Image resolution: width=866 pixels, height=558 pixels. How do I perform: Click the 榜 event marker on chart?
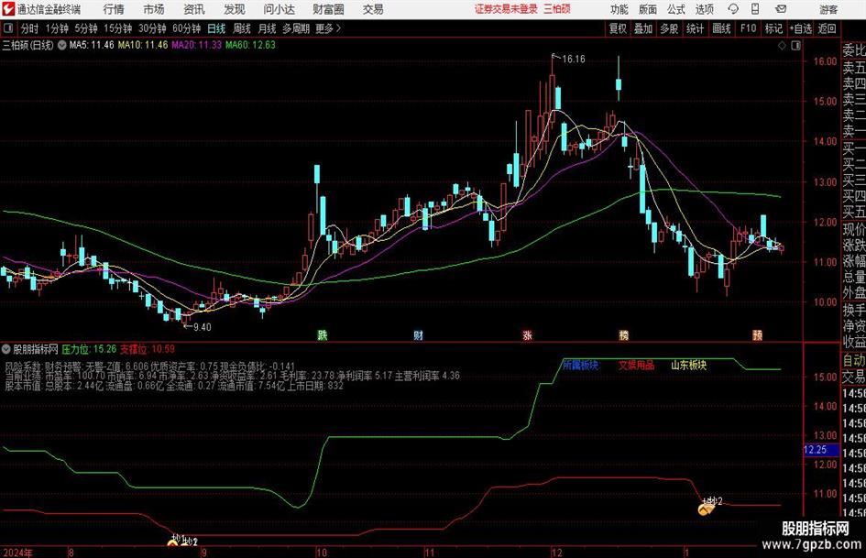tap(624, 335)
